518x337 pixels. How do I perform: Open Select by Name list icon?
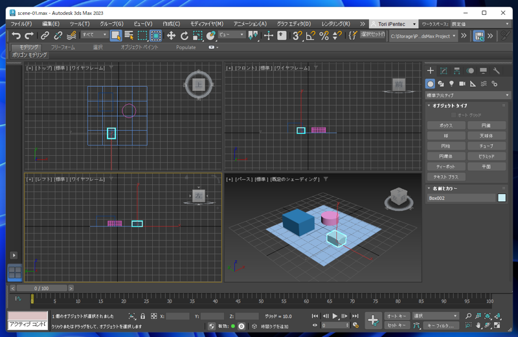(129, 36)
